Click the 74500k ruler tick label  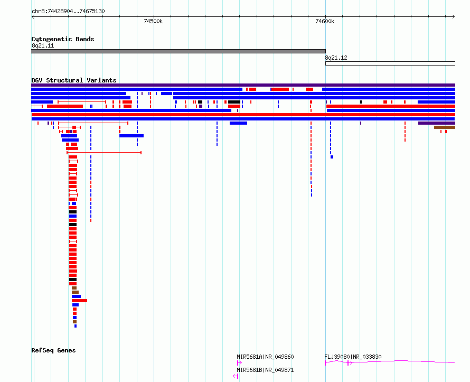click(x=153, y=21)
